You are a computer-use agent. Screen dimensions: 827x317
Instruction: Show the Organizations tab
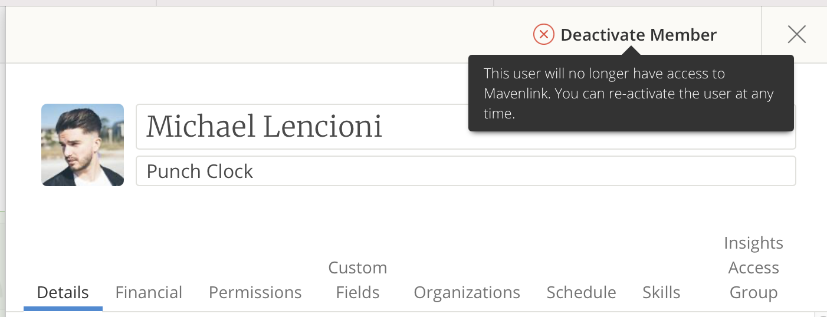click(x=467, y=292)
